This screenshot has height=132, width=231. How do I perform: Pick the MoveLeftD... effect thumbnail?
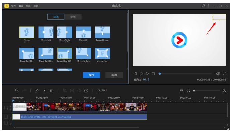[46, 53]
